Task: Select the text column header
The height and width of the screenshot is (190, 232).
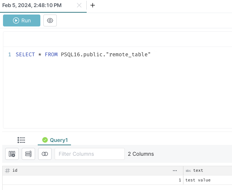Action: (x=208, y=171)
